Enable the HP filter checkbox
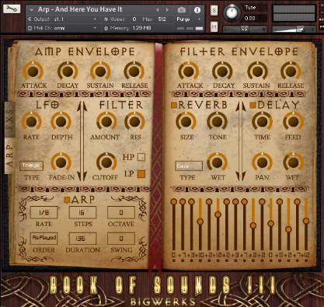Image resolution: width=324 pixels, height=307 pixels. pyautogui.click(x=141, y=157)
